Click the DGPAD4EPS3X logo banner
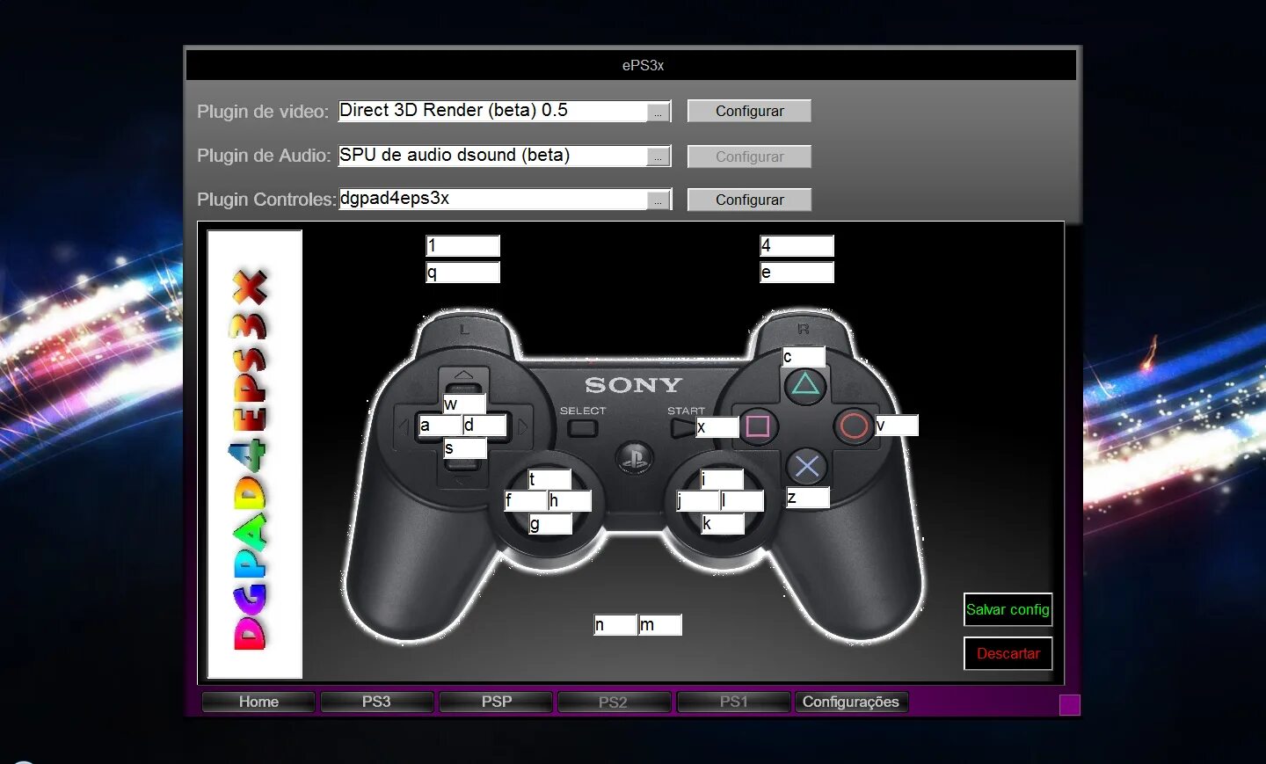The image size is (1266, 764). (255, 455)
